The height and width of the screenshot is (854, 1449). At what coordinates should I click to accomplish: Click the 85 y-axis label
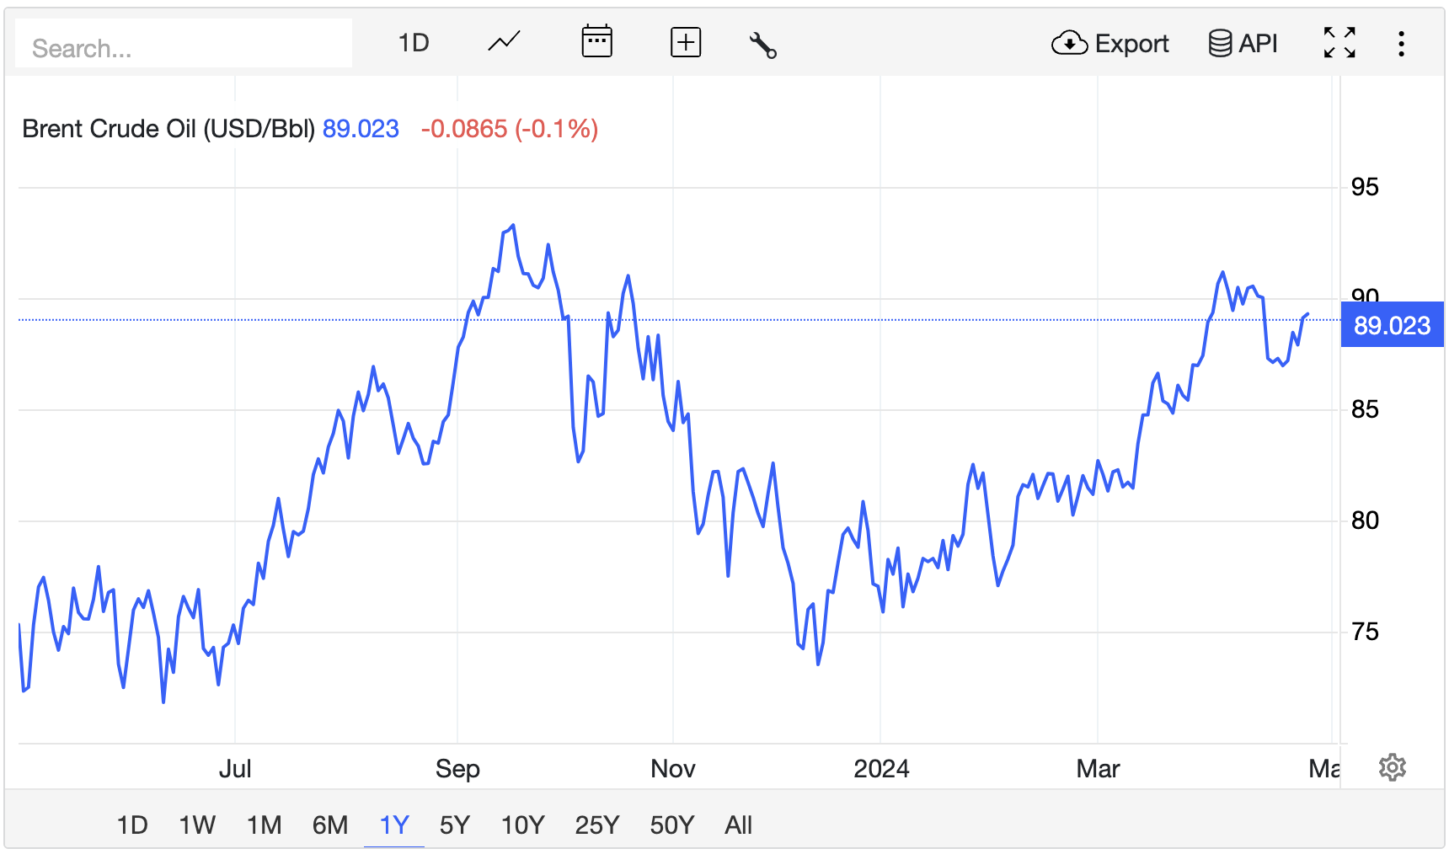pos(1365,409)
